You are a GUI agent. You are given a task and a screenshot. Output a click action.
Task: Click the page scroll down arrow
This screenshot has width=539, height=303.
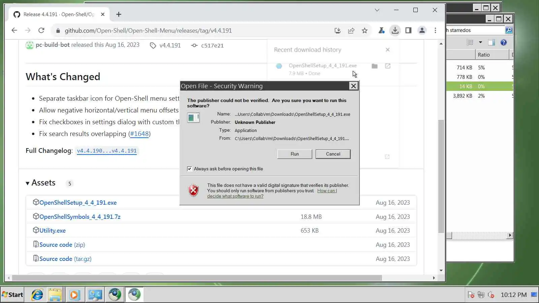pyautogui.click(x=441, y=270)
